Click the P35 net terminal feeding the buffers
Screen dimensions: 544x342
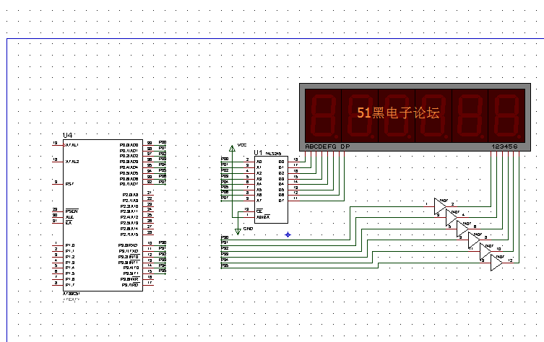point(225,266)
